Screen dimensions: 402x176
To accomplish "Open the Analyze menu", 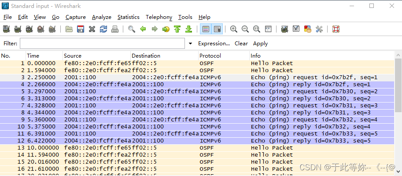I will point(102,17).
